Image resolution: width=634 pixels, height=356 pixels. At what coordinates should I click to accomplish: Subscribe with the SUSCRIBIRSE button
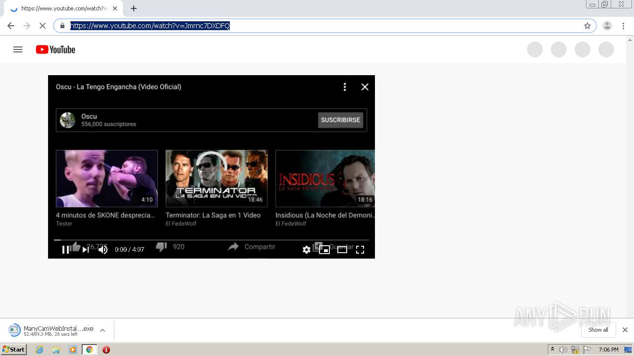(340, 120)
